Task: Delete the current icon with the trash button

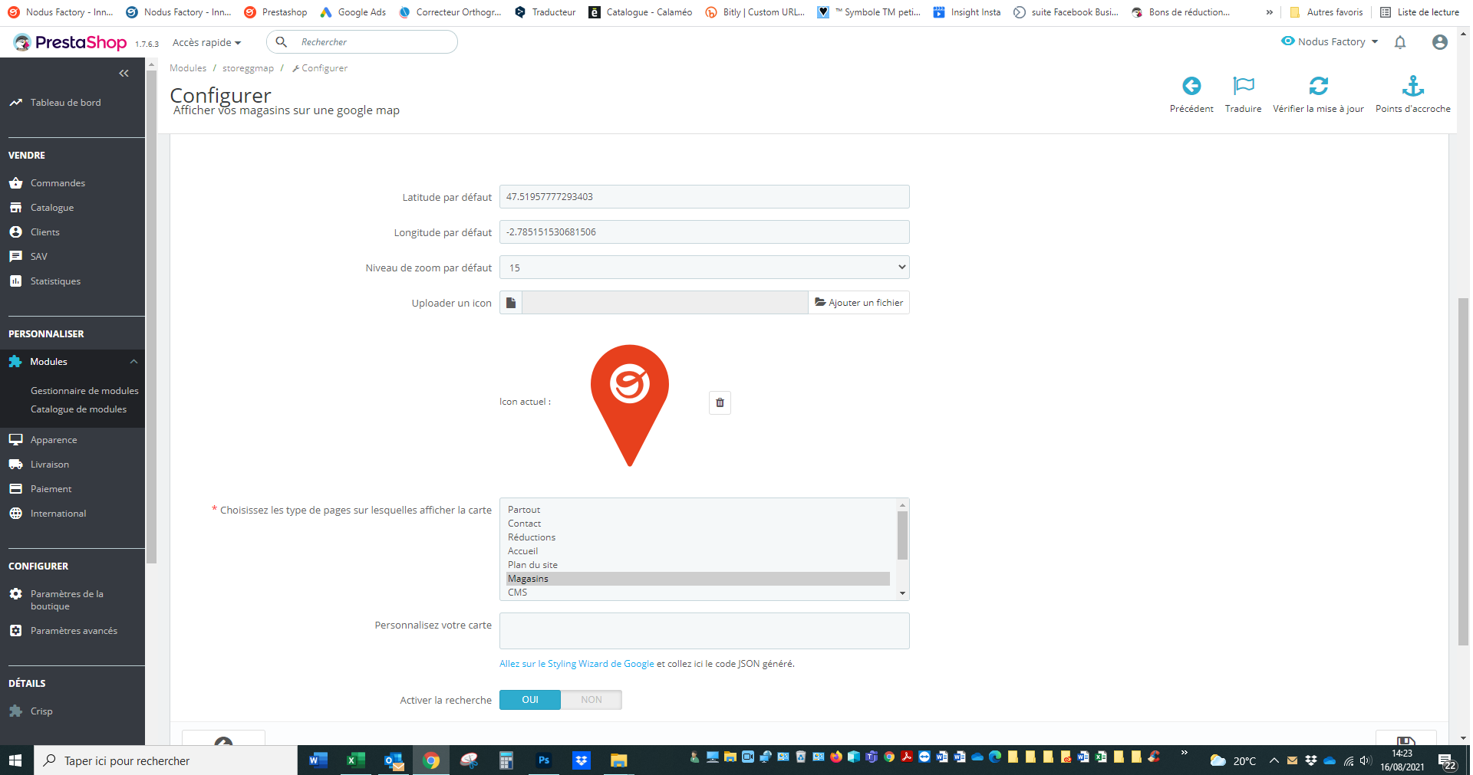Action: click(720, 402)
